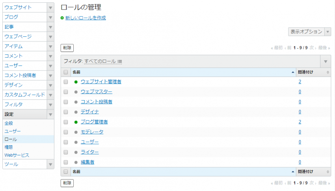The width and height of the screenshot is (335, 191).
Task: Check the ユーザー role row checkbox
Action: (66, 142)
